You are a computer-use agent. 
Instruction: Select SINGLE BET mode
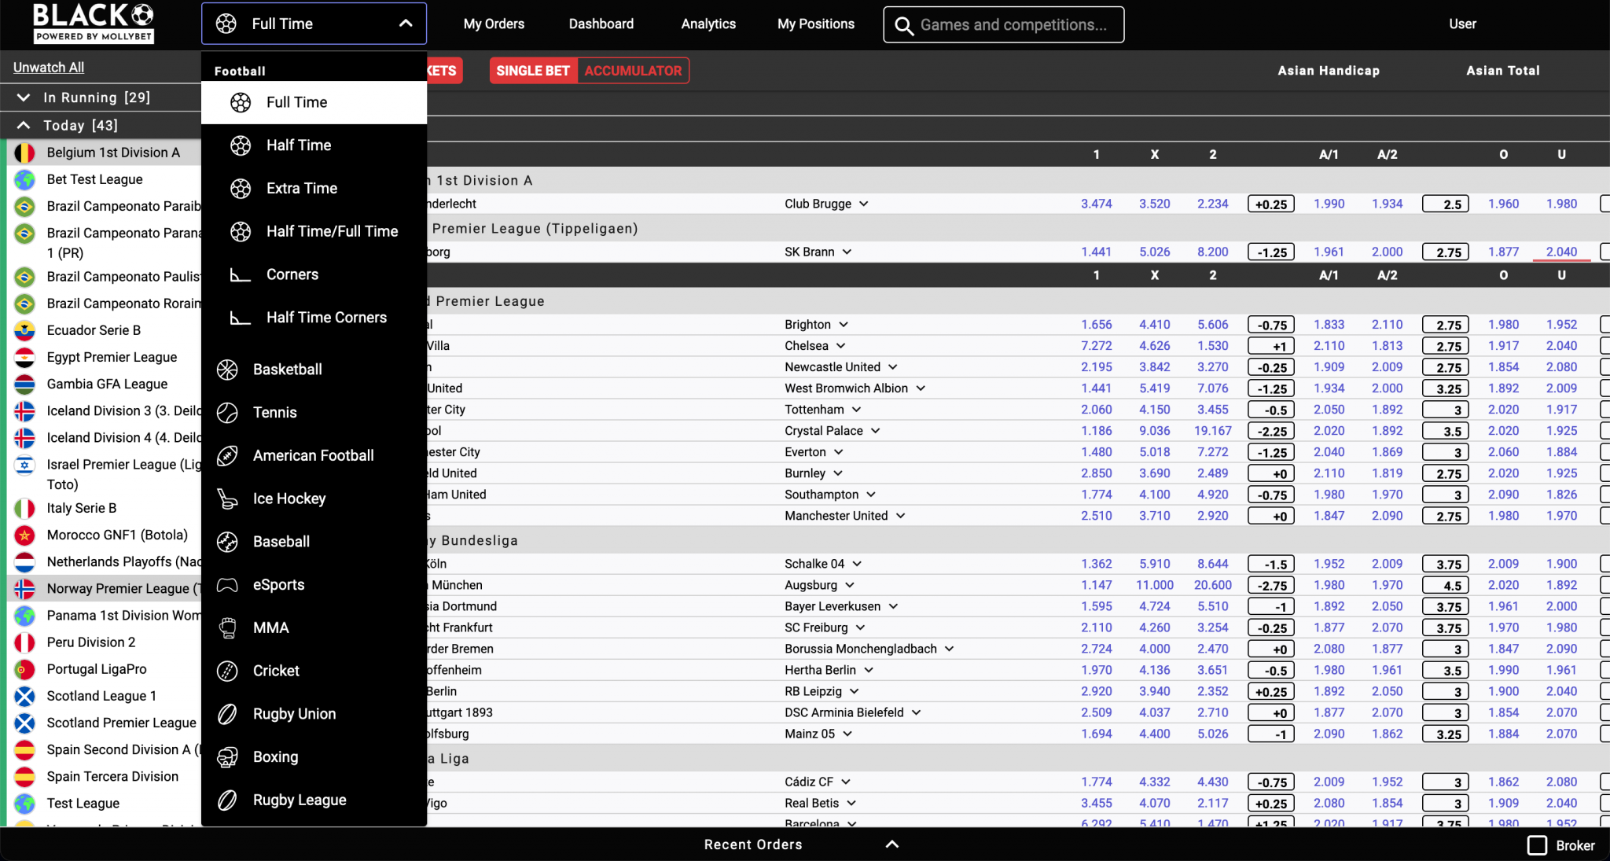tap(532, 70)
